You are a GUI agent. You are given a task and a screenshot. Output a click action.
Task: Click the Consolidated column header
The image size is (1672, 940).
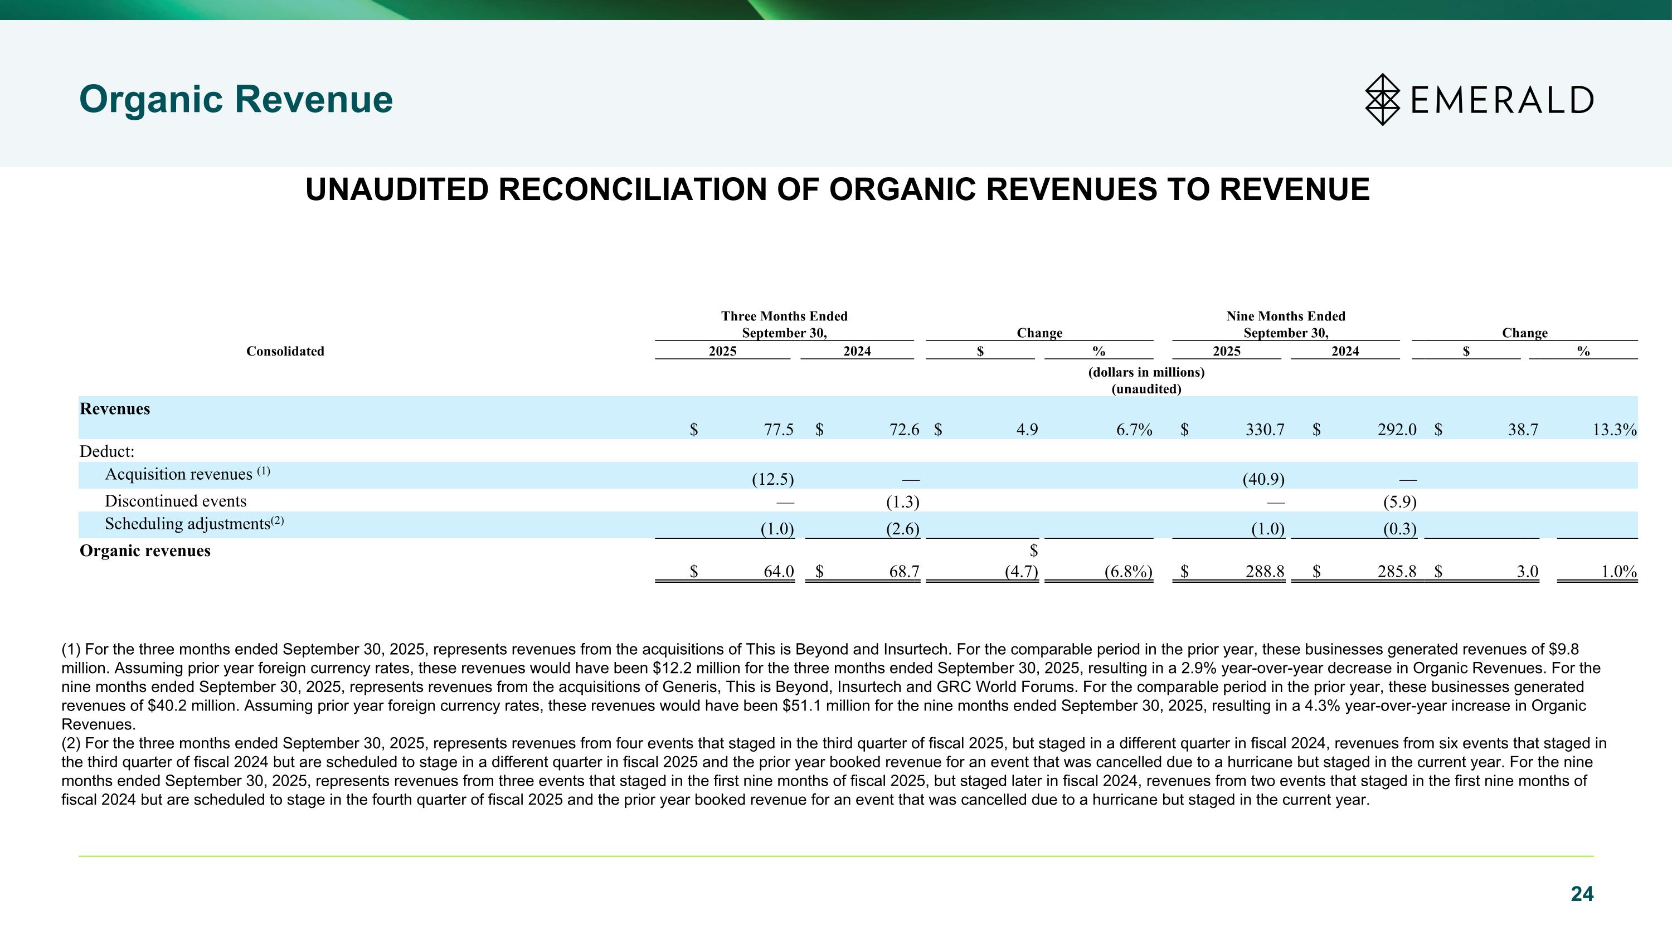285,351
